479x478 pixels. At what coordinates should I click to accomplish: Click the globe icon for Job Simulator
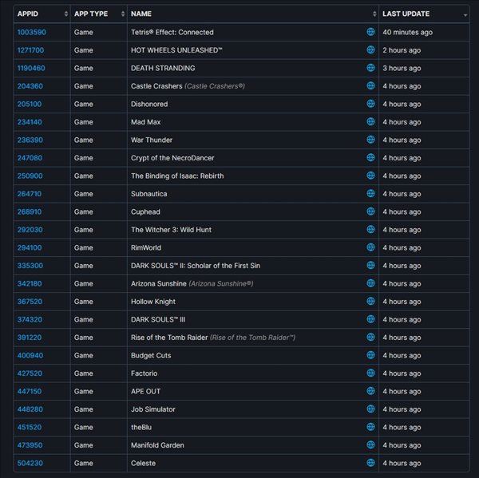pos(370,409)
